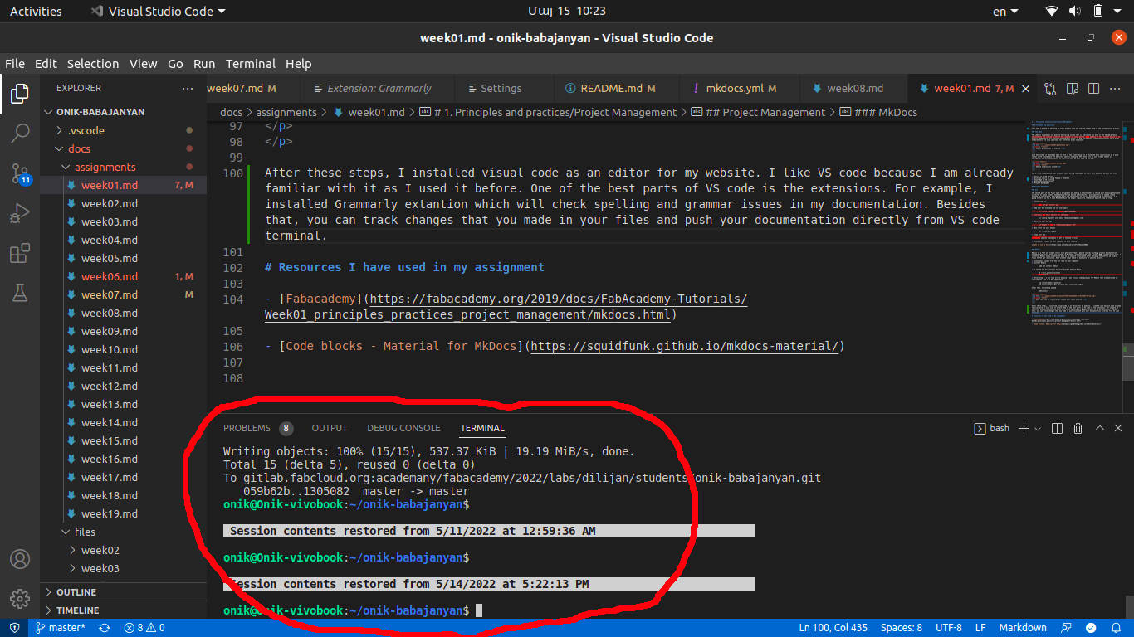Click the Synchronize Changes icon in status bar
This screenshot has height=637, width=1134.
click(x=105, y=628)
